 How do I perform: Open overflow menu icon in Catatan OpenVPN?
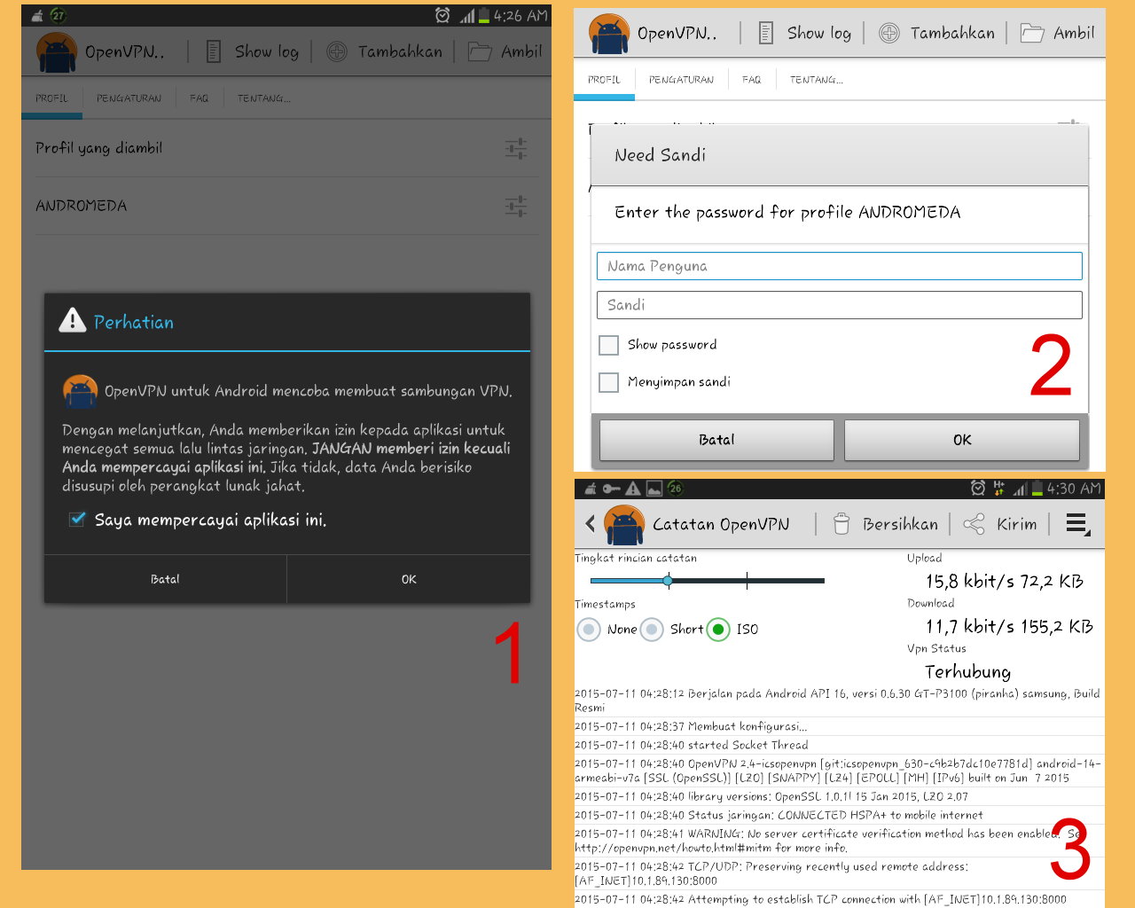[x=1077, y=524]
